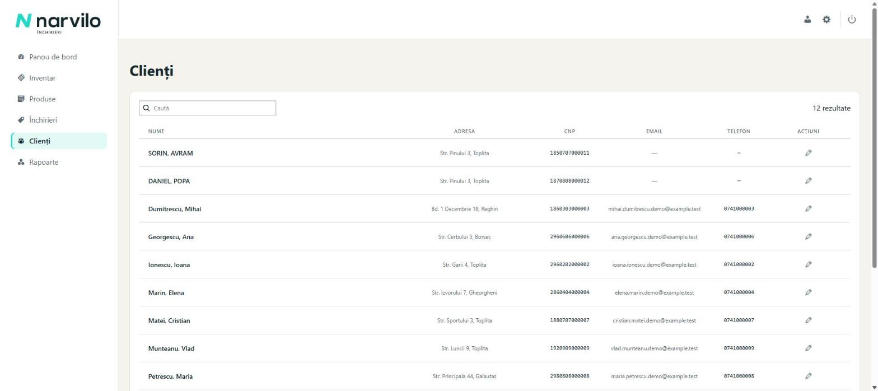Select Clienți in sidebar
The image size is (878, 391).
coord(59,141)
